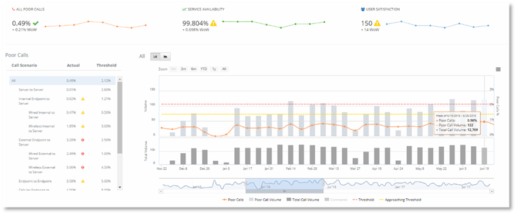Screen dimensions: 516x214
Task: Toggle the Poor Call Volume legend series
Action: [265, 199]
